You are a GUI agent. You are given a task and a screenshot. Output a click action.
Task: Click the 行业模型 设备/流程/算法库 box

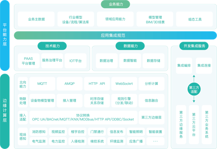pyautogui.click(x=76, y=19)
